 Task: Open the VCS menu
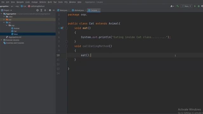point(66,2)
